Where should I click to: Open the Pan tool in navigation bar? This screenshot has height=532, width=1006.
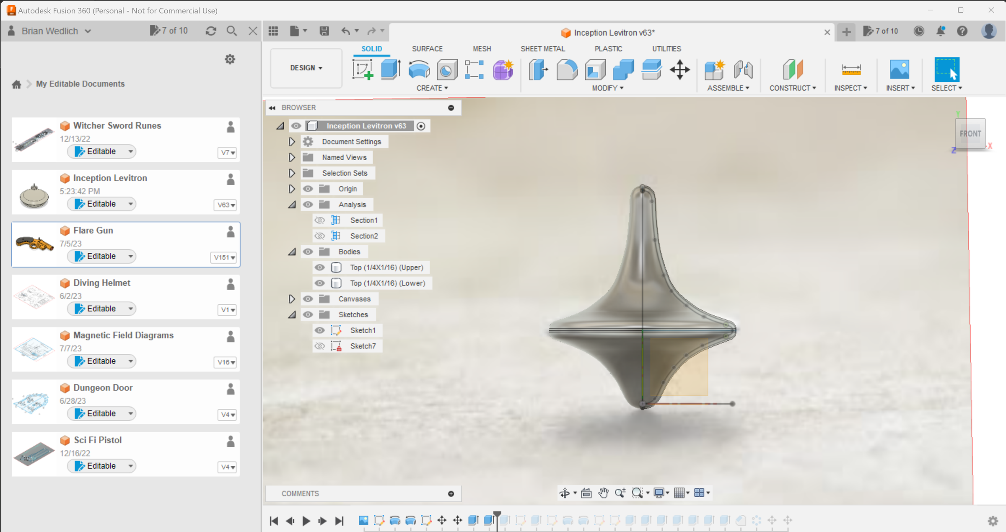[x=603, y=493]
